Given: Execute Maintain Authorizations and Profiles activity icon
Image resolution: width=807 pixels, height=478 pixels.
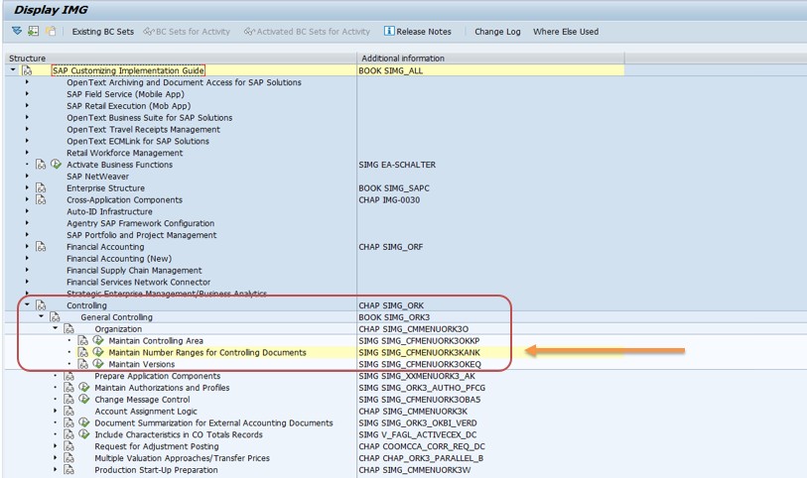Looking at the screenshot, I should pyautogui.click(x=84, y=388).
